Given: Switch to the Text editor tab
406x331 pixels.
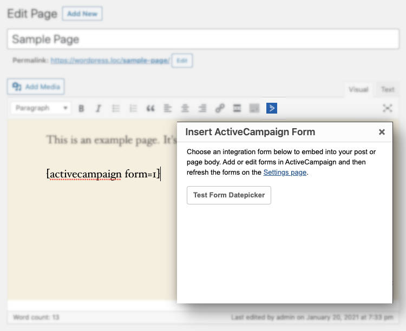Looking at the screenshot, I should tap(388, 90).
